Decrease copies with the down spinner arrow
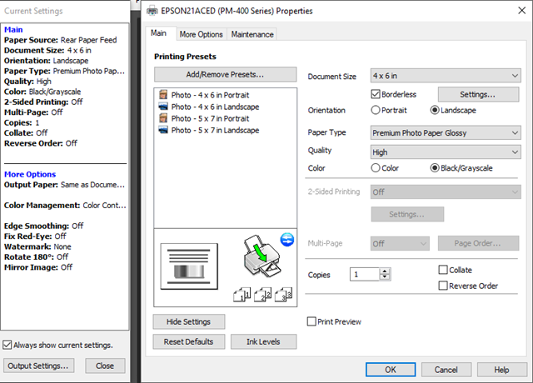 pos(385,277)
